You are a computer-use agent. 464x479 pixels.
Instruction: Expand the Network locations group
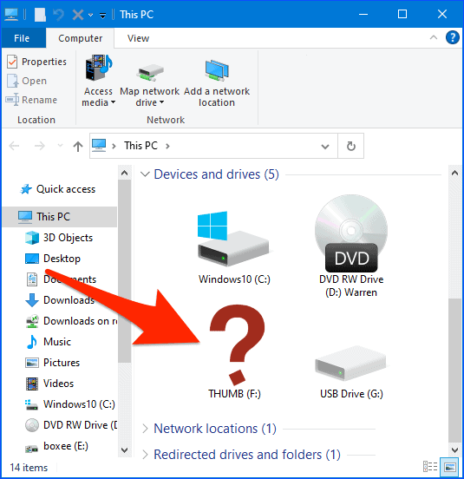145,429
